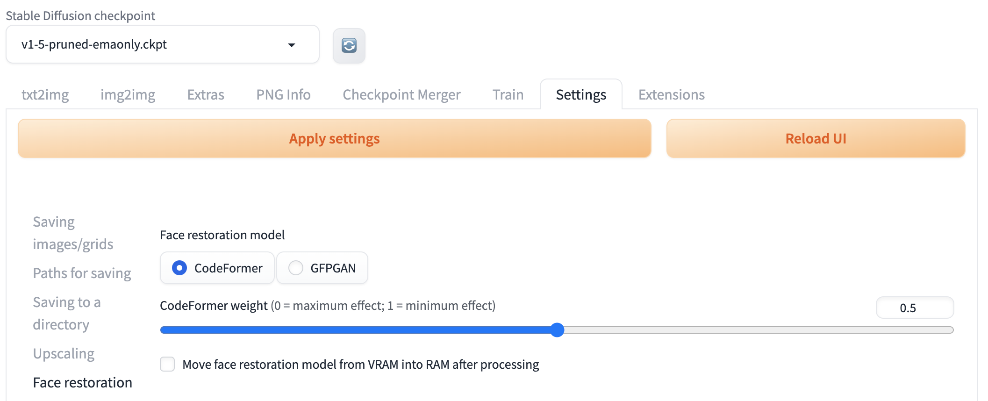Viewport: 988px width, 401px height.
Task: Open the Extensions tab
Action: [x=671, y=95]
